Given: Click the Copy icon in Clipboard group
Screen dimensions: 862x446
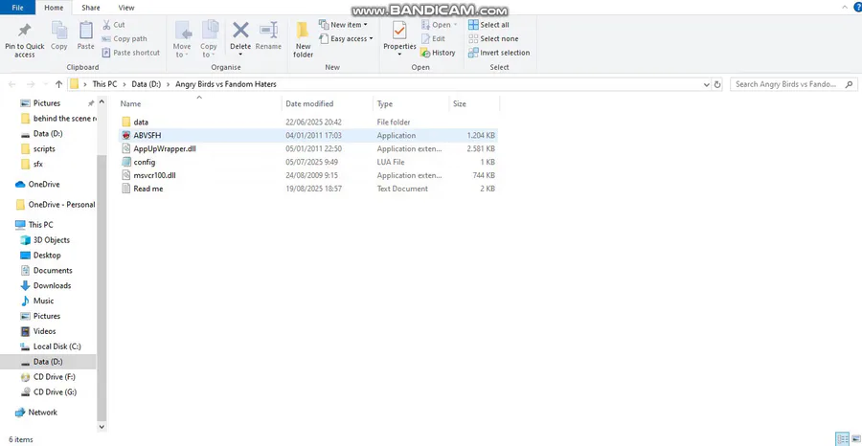Looking at the screenshot, I should tap(58, 30).
